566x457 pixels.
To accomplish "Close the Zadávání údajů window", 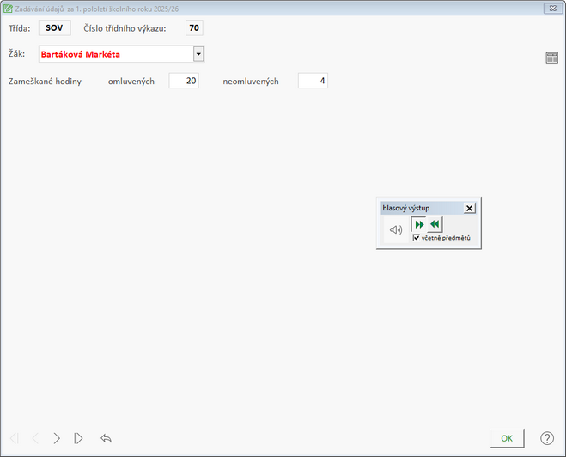I will [549, 8].
